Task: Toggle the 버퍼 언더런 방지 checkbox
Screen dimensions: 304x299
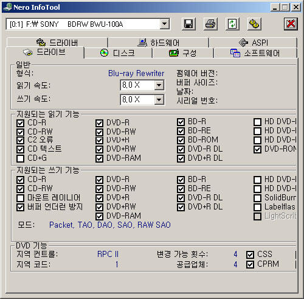Action: 20,207
